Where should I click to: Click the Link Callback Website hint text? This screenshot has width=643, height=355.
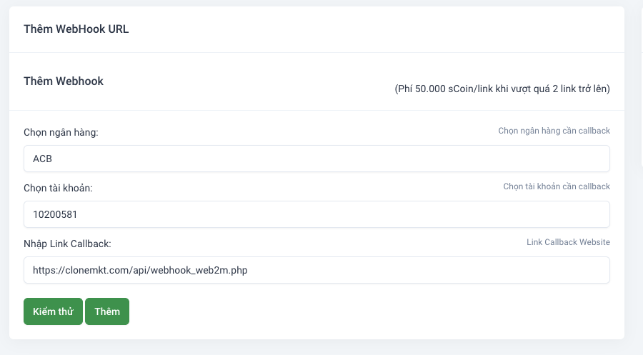[x=568, y=242]
